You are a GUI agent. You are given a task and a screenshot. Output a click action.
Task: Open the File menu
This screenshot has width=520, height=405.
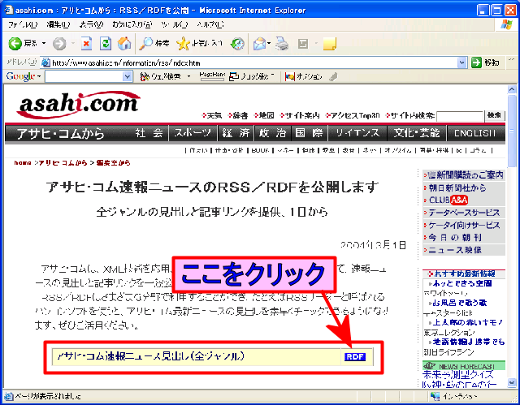click(23, 24)
